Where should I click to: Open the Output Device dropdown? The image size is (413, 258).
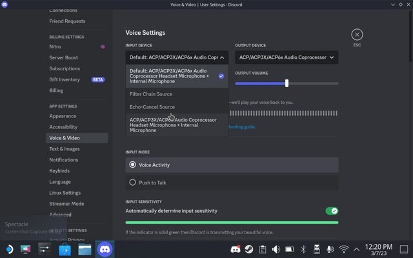(x=287, y=57)
